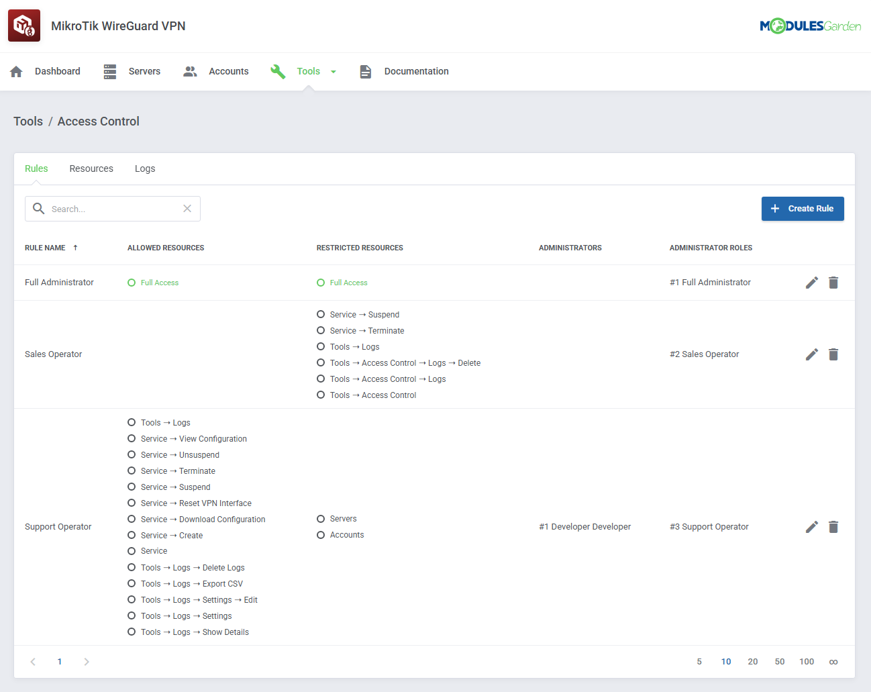The image size is (871, 692).
Task: Clear the search field with X
Action: (x=187, y=209)
